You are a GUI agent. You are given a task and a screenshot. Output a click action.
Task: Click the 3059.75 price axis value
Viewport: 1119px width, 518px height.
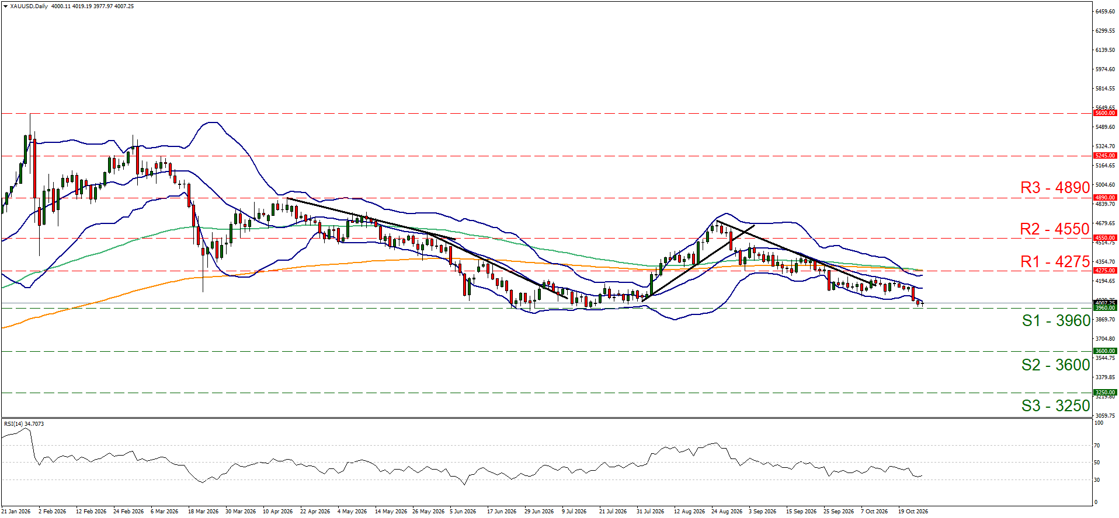1104,416
